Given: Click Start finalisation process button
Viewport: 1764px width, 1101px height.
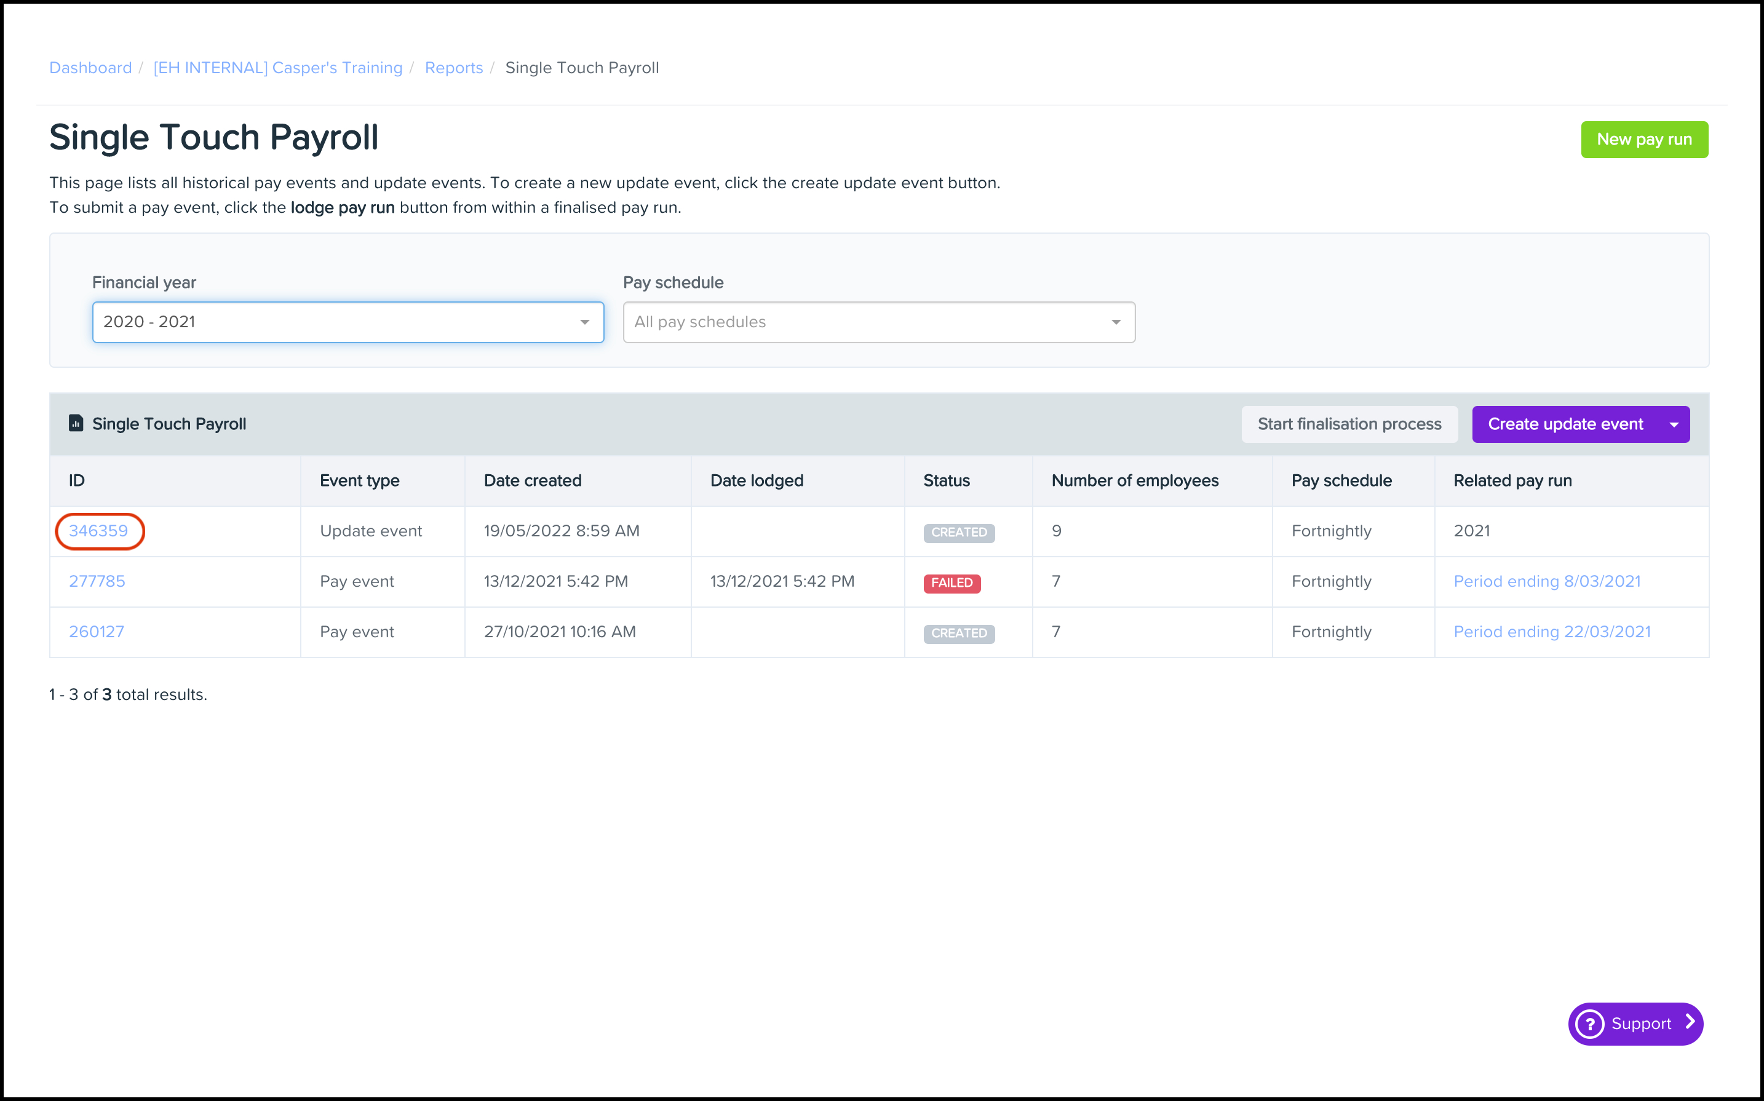Looking at the screenshot, I should click(1348, 424).
